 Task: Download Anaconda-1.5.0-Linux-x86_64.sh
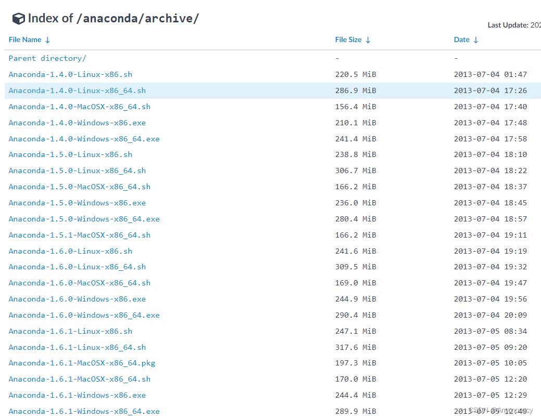tap(77, 171)
